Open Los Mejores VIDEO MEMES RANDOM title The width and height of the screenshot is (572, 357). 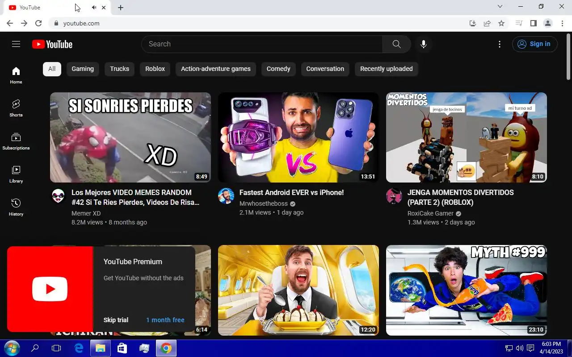pos(135,197)
